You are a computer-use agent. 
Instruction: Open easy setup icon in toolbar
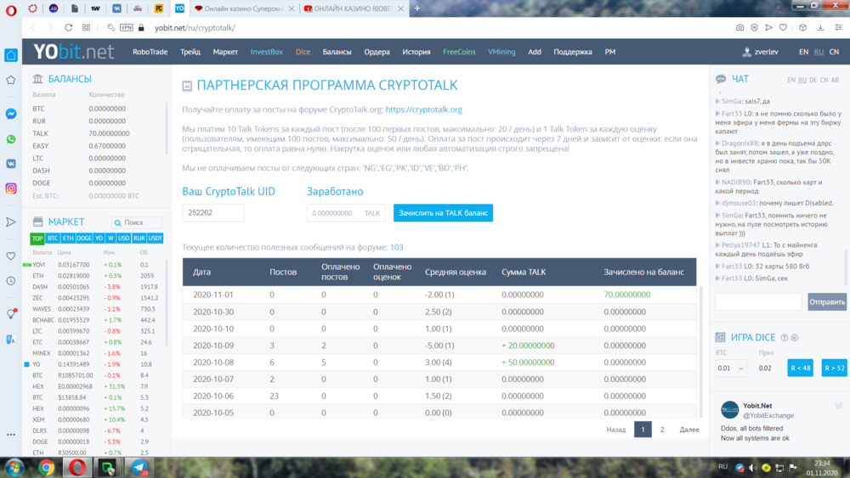pyautogui.click(x=839, y=28)
